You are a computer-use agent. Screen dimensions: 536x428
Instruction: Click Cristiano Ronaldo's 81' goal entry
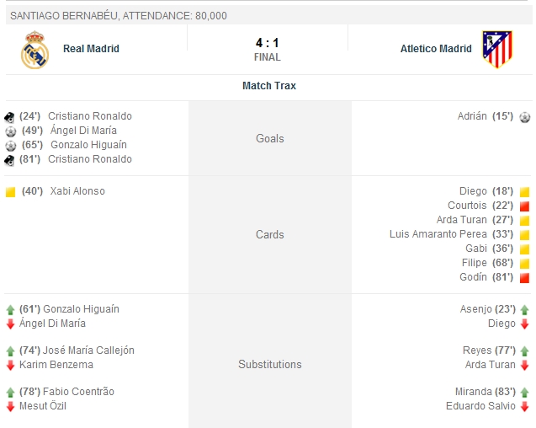[x=89, y=159]
